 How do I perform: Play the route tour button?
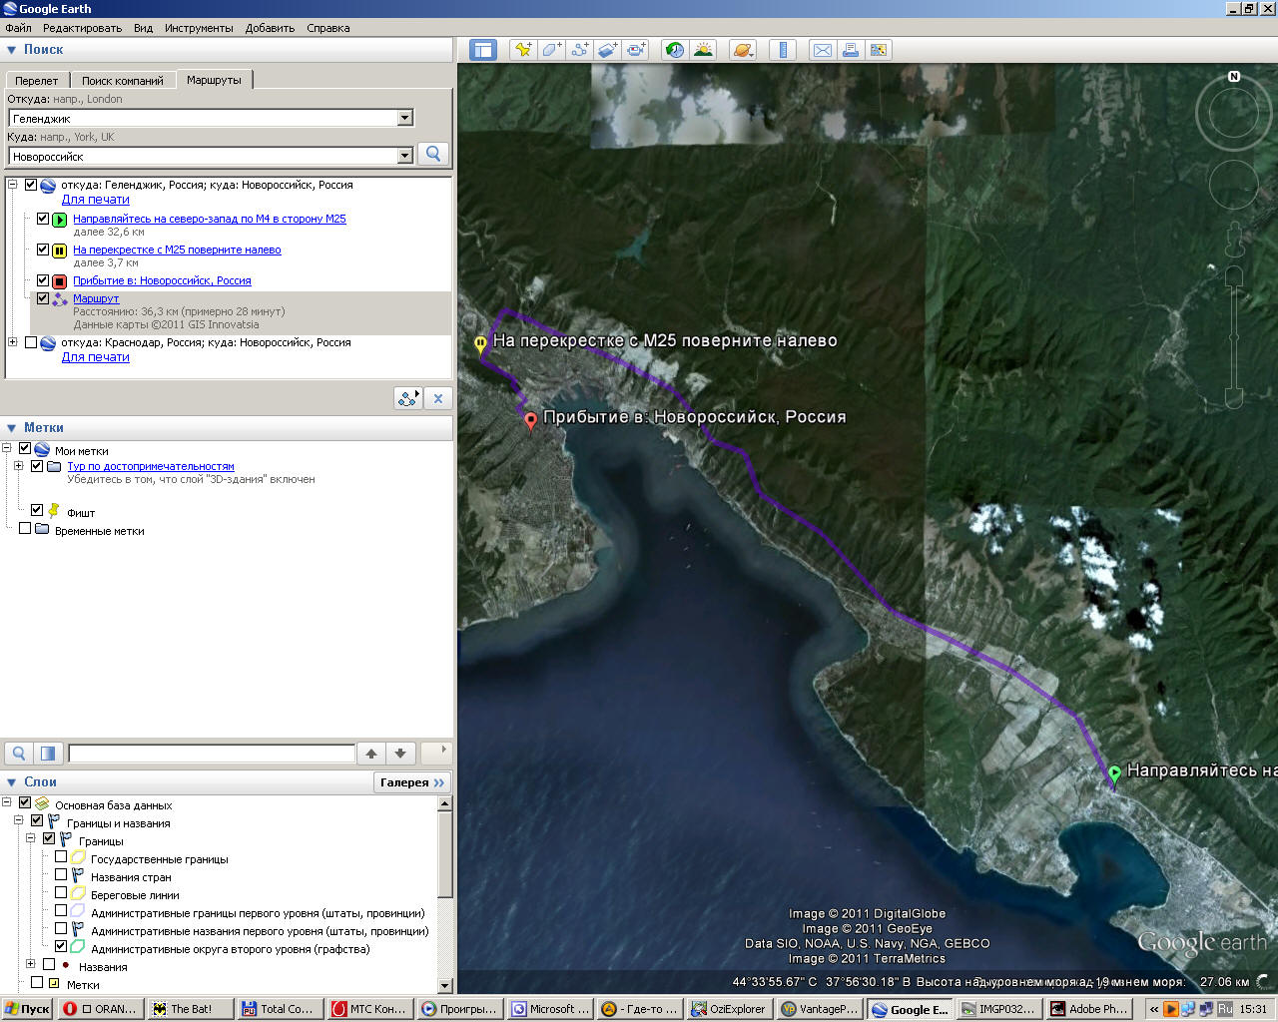coord(408,398)
